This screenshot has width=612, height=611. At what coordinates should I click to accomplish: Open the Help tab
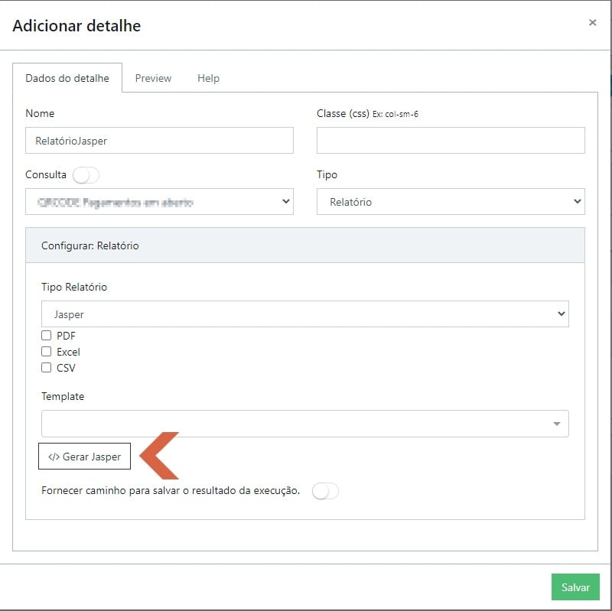[x=208, y=78]
